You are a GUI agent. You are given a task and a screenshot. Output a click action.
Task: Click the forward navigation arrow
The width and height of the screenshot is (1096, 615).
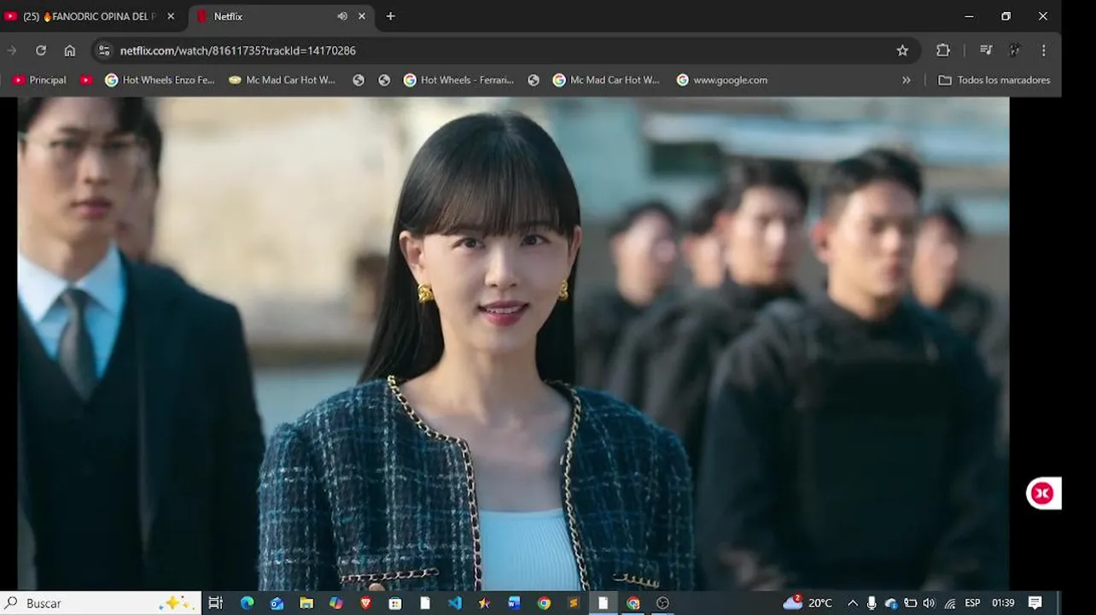click(12, 50)
